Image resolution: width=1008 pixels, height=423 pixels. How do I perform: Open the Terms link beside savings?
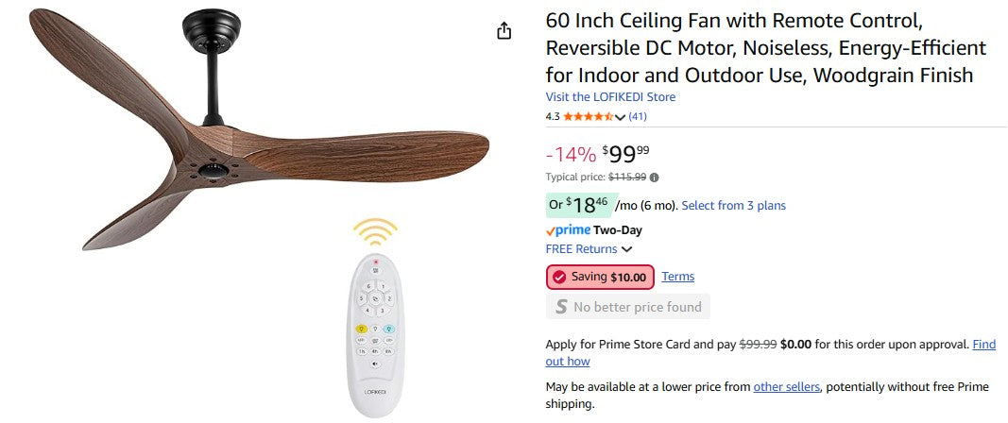click(x=677, y=277)
